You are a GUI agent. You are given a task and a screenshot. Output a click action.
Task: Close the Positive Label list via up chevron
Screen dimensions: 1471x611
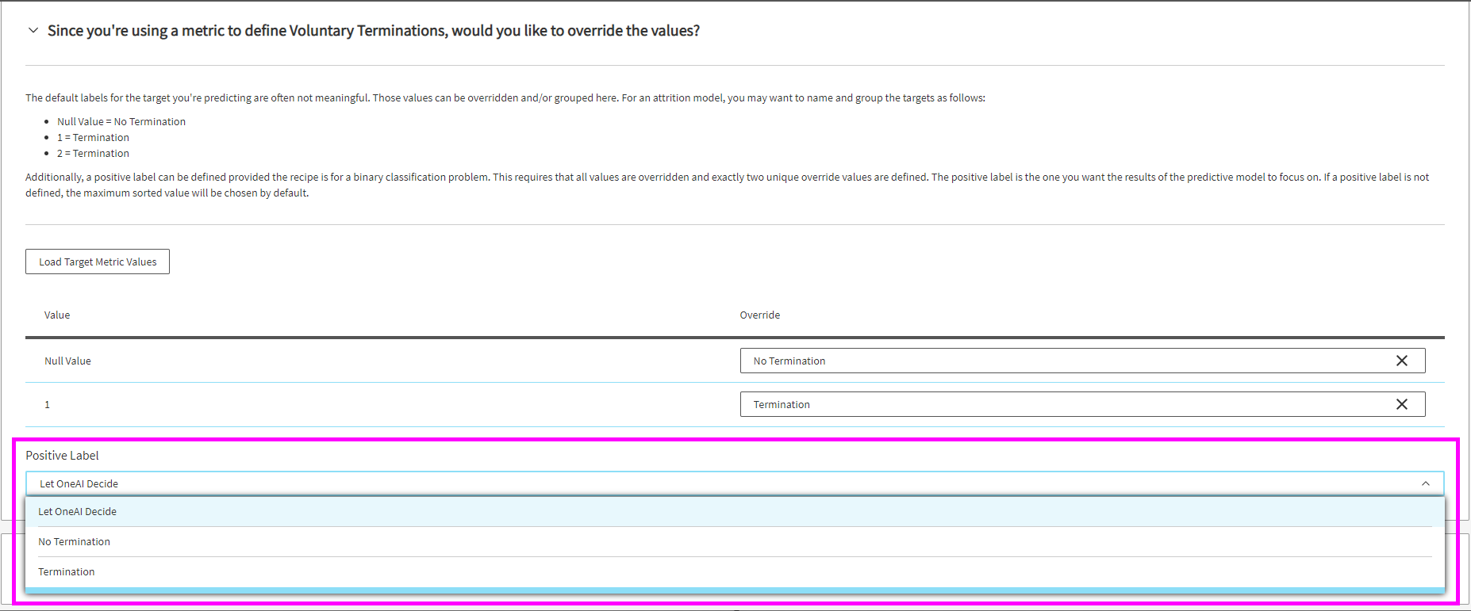(1425, 483)
